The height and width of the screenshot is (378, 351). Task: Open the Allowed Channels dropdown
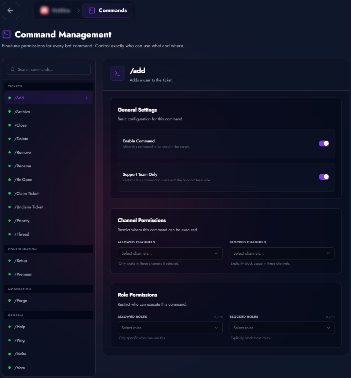(x=170, y=253)
